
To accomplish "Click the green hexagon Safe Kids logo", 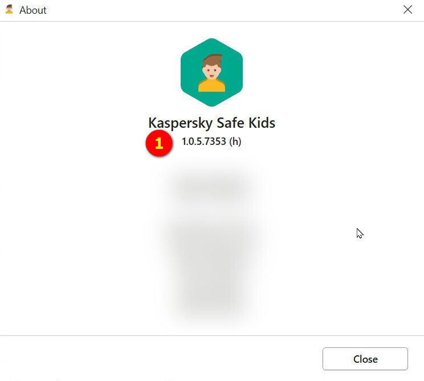I will [212, 72].
